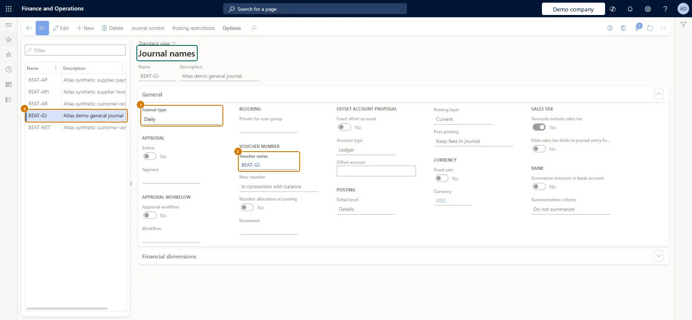This screenshot has height=320, width=692.
Task: Open the Journal type dropdown
Action: pos(181,119)
